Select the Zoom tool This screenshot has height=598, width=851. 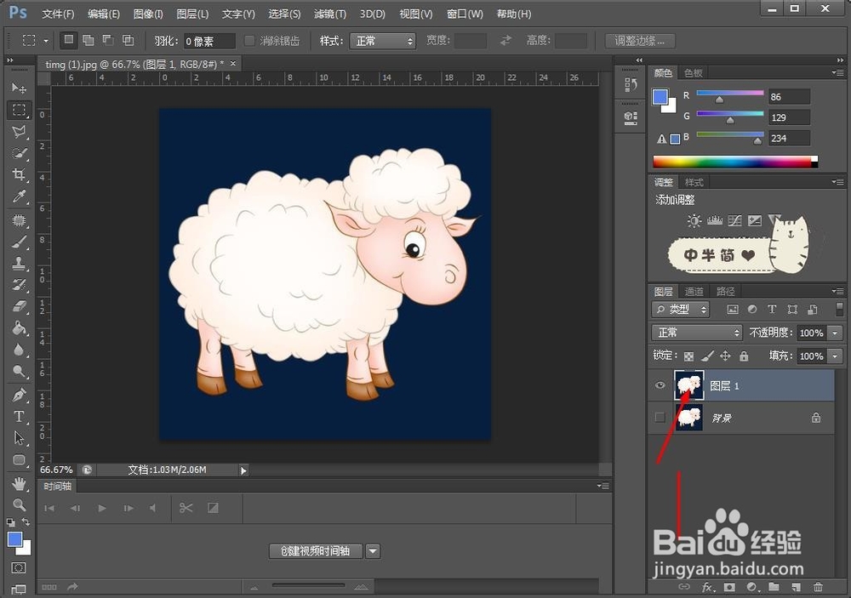point(19,504)
